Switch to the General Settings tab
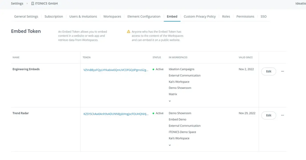Viewport: 306px width, 160px height. [26, 16]
